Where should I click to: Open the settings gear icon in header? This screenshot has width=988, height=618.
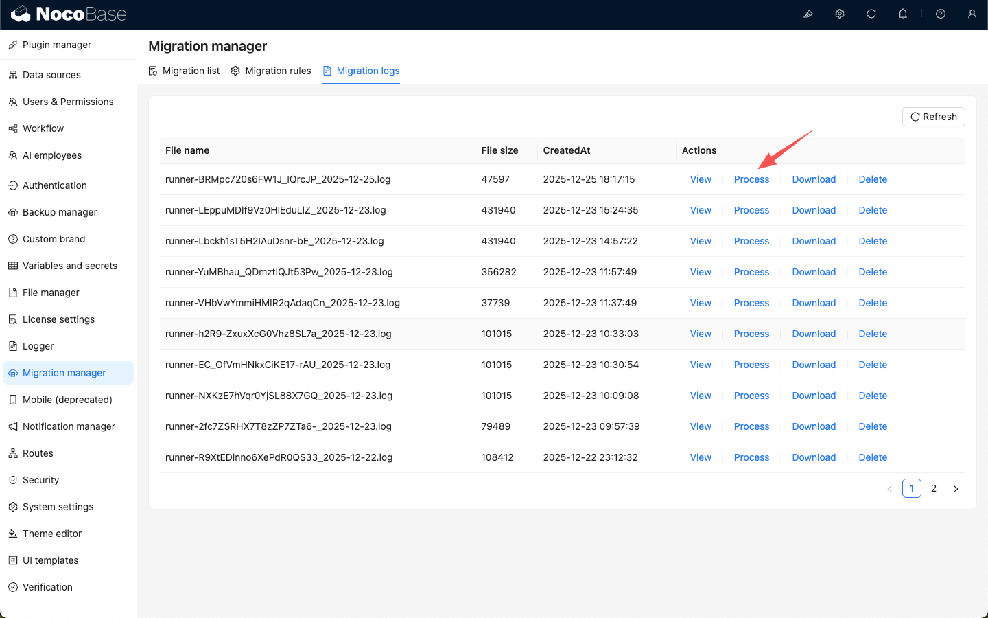[840, 14]
